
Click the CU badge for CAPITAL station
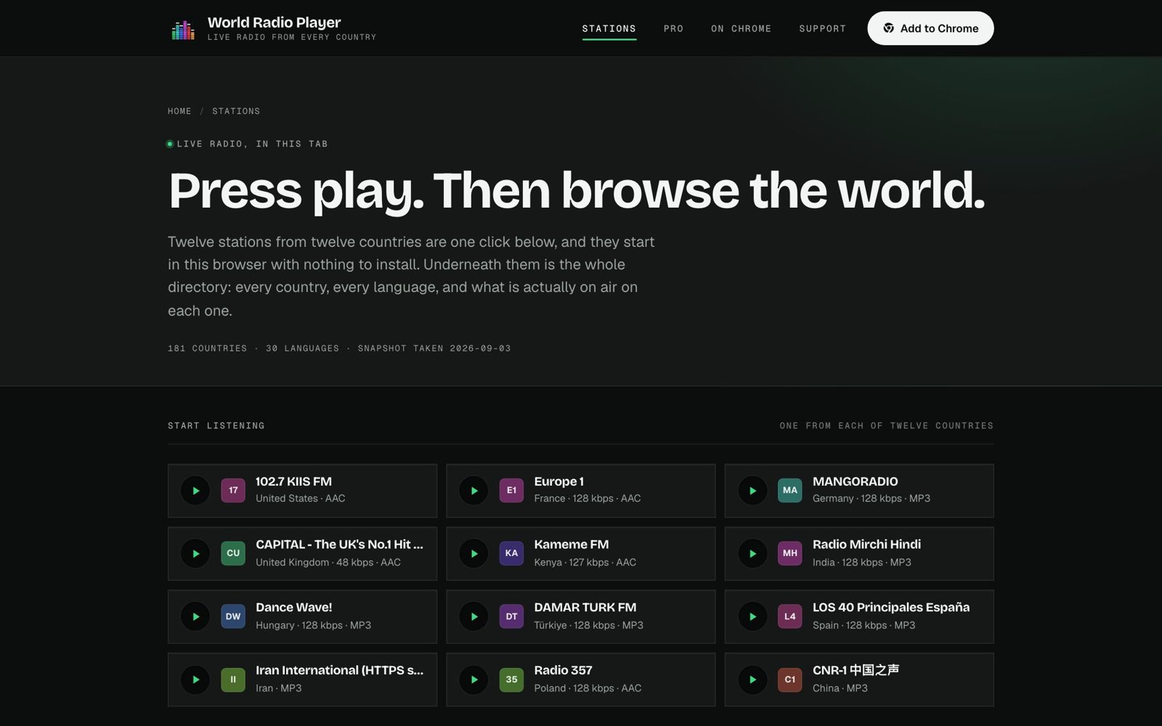point(233,553)
